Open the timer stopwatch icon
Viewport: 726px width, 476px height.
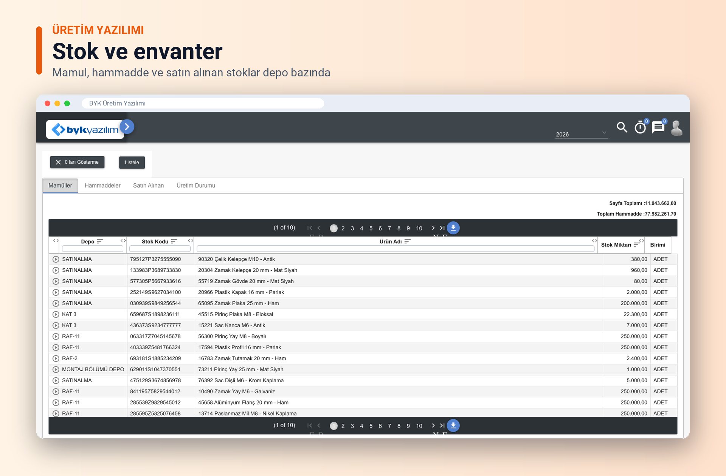coord(640,127)
